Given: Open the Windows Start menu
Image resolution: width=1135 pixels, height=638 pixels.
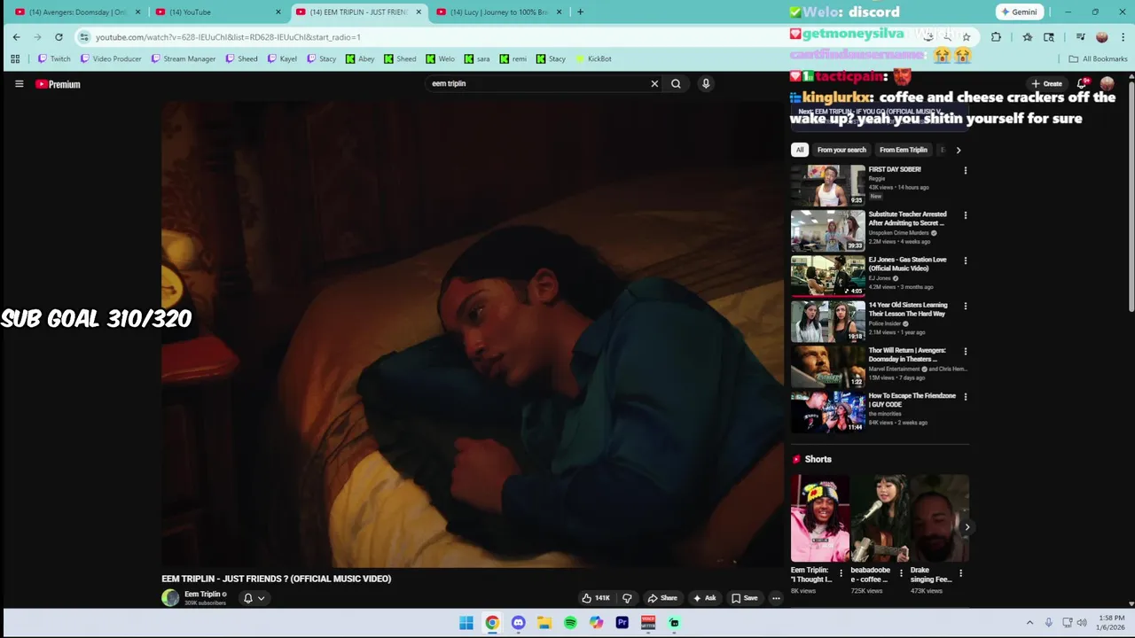Looking at the screenshot, I should pyautogui.click(x=466, y=623).
